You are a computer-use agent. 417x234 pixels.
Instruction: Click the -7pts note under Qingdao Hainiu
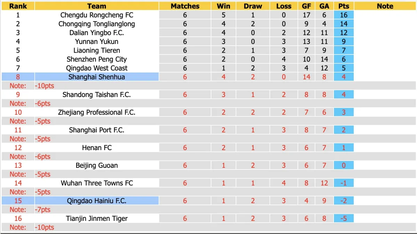43,210
